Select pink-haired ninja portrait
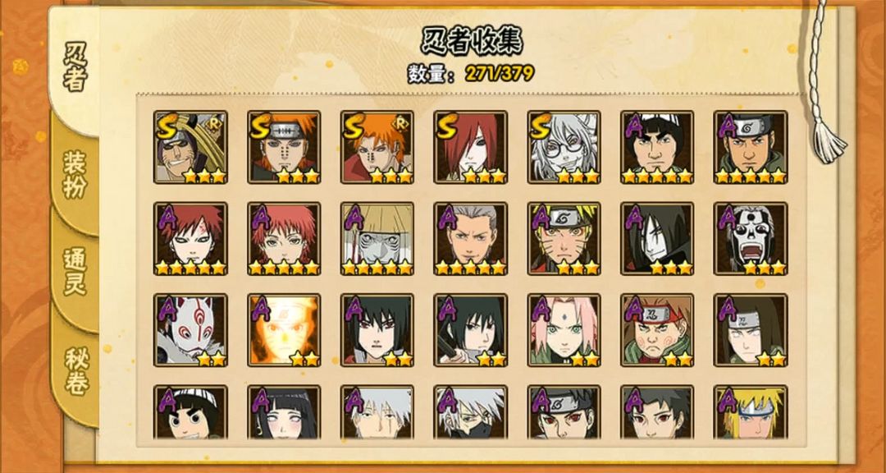This screenshot has height=473, width=886. tap(564, 330)
